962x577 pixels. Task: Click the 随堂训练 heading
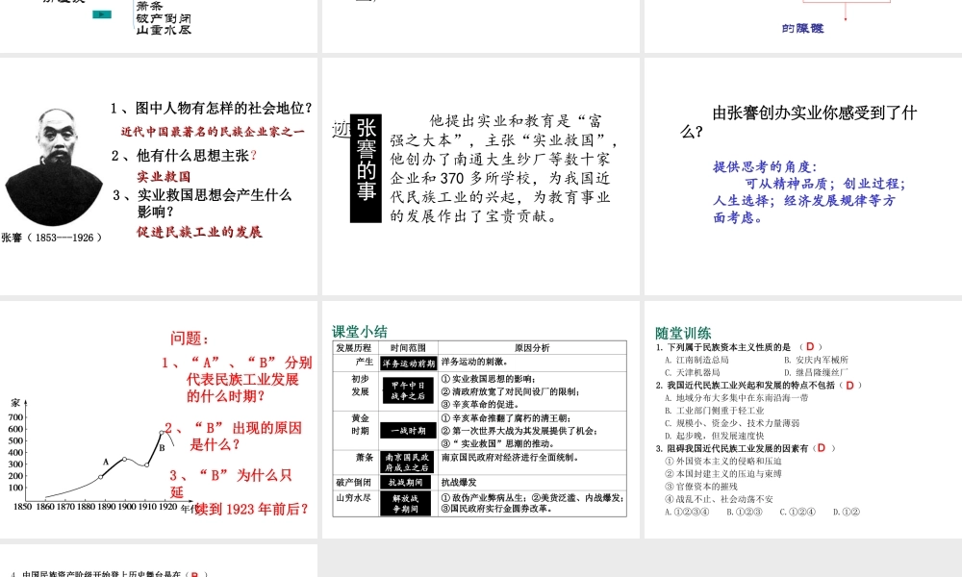(x=683, y=333)
